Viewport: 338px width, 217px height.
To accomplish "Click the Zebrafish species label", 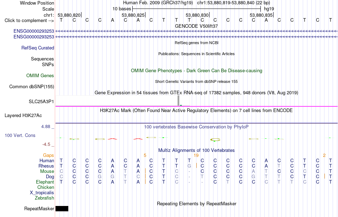I will 44,198.
